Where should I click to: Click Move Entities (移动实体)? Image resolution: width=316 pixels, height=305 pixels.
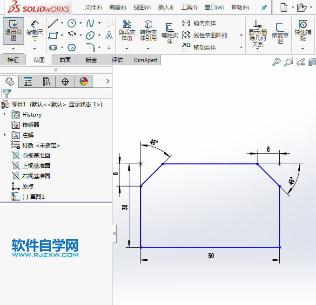coord(199,47)
